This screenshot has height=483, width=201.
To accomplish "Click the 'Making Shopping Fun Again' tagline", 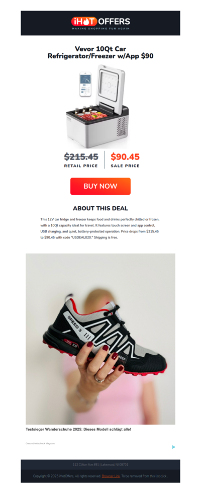I will (100, 28).
